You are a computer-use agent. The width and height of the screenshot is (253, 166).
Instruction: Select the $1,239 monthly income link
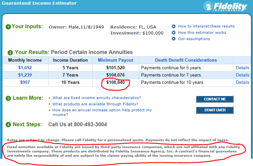click(x=25, y=75)
